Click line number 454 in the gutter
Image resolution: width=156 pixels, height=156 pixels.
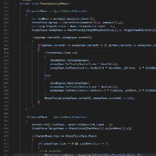point(6,76)
